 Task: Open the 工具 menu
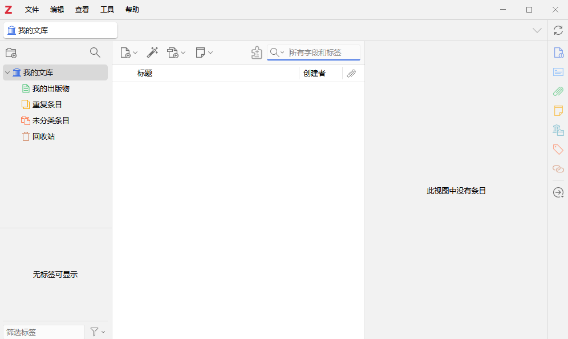107,10
